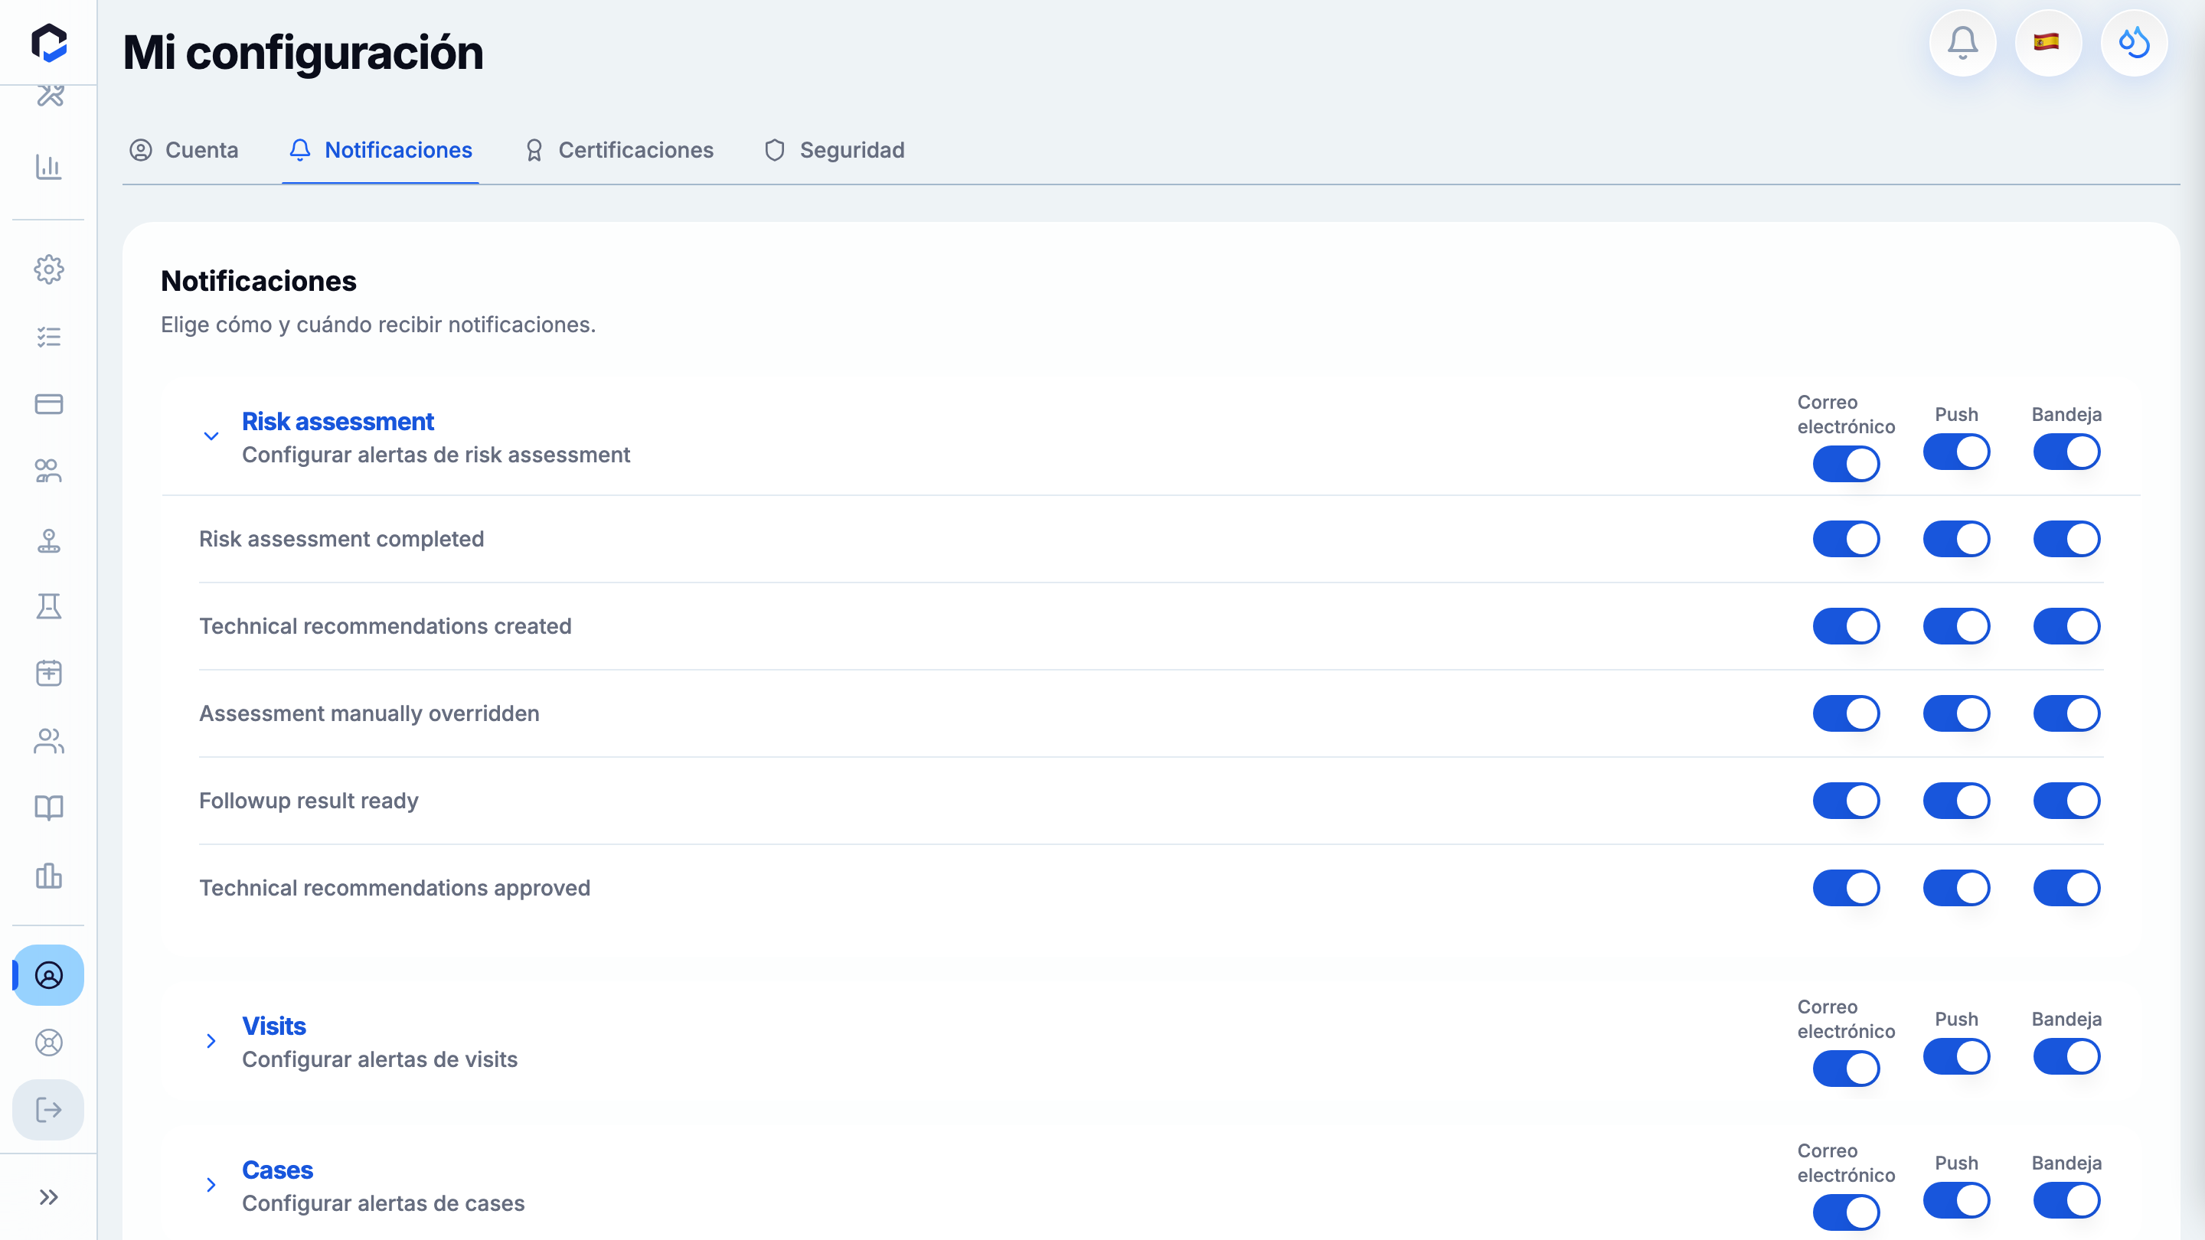This screenshot has height=1240, width=2205.
Task: Change language via Spanish flag button
Action: pos(2048,43)
